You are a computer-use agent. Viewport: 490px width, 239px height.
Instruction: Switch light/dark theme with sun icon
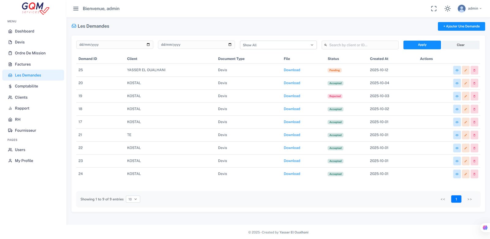tap(447, 9)
